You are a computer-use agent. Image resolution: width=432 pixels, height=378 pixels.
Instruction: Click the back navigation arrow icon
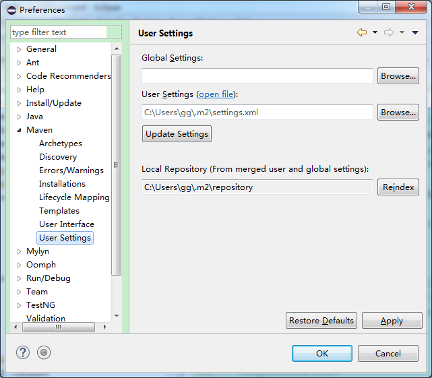[x=362, y=32]
